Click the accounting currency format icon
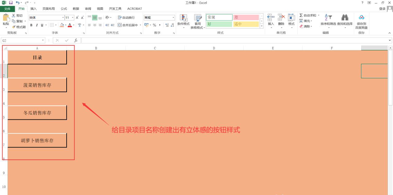Screen dimensions: 393x195 tap(146, 25)
